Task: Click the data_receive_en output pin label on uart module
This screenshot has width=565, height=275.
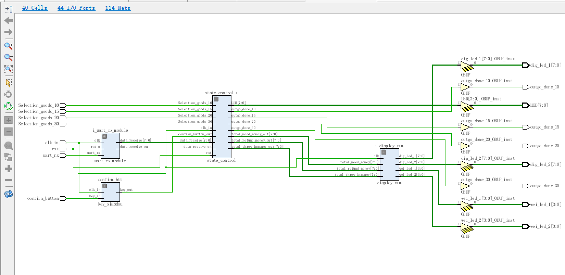Action: (134, 146)
